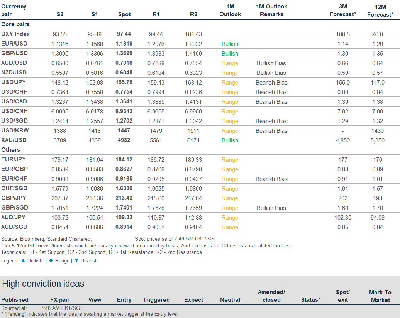Click the Range diamond legend icon

[x=51, y=260]
